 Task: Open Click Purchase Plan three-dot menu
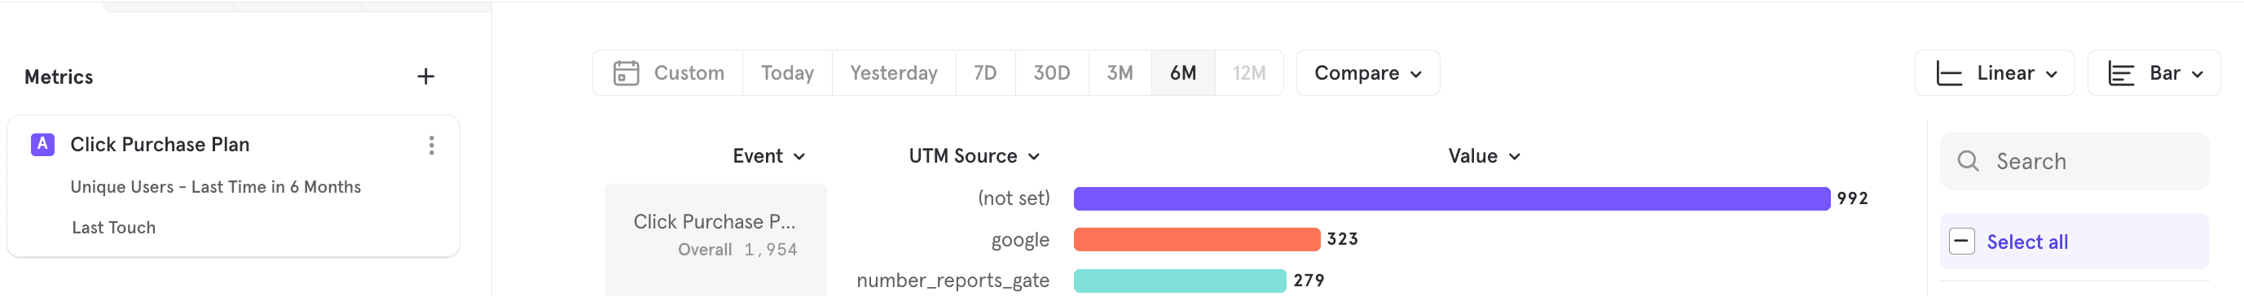click(431, 146)
